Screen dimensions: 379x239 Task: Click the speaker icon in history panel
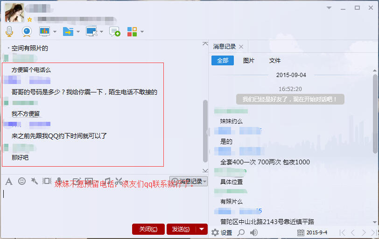(x=254, y=232)
